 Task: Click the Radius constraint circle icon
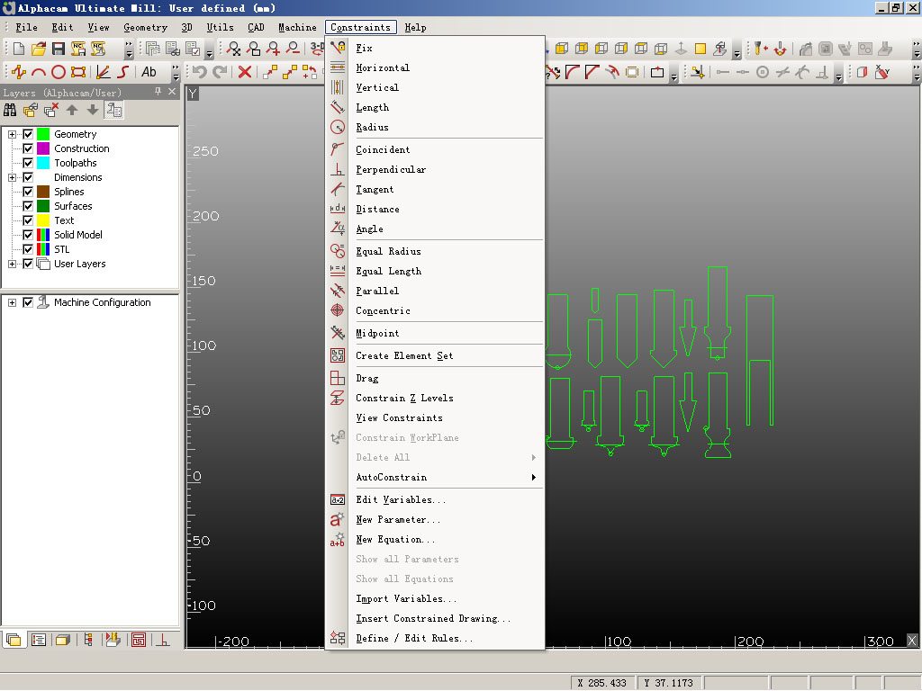338,127
